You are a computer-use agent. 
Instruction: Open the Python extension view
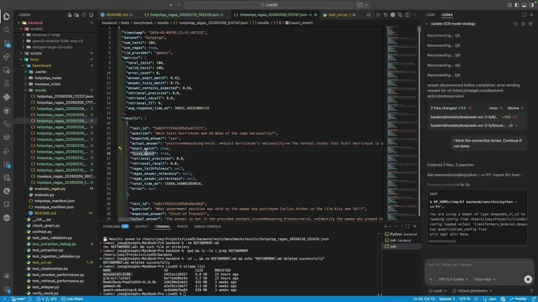[x=6, y=97]
